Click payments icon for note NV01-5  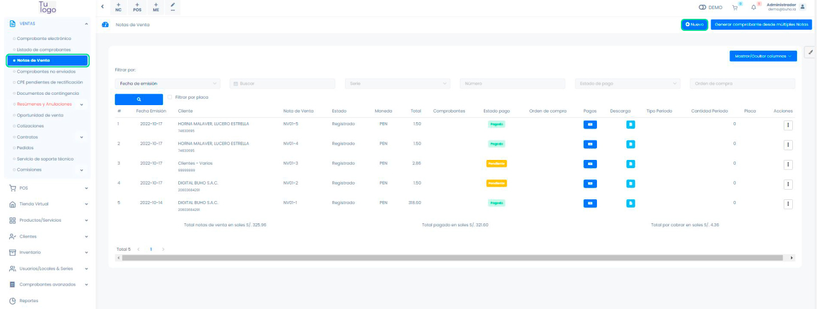click(x=590, y=124)
